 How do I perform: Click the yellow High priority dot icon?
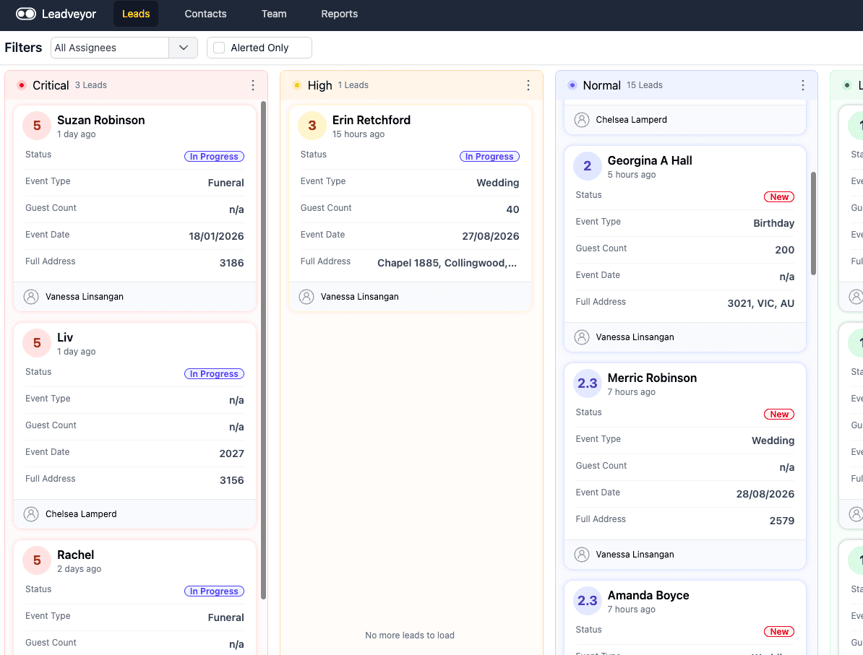pyautogui.click(x=297, y=84)
